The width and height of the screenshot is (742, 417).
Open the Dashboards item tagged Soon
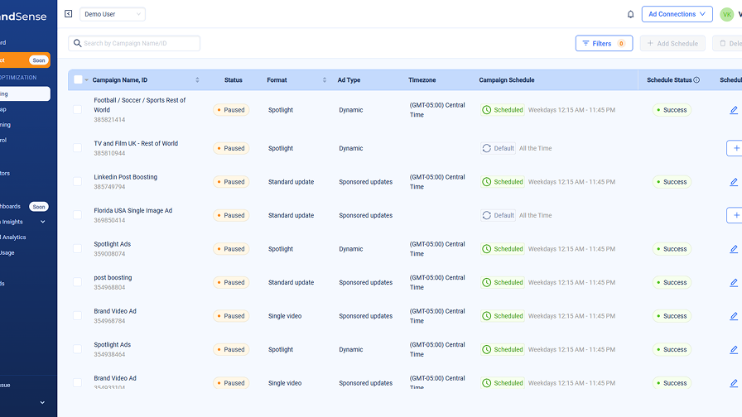coord(25,207)
